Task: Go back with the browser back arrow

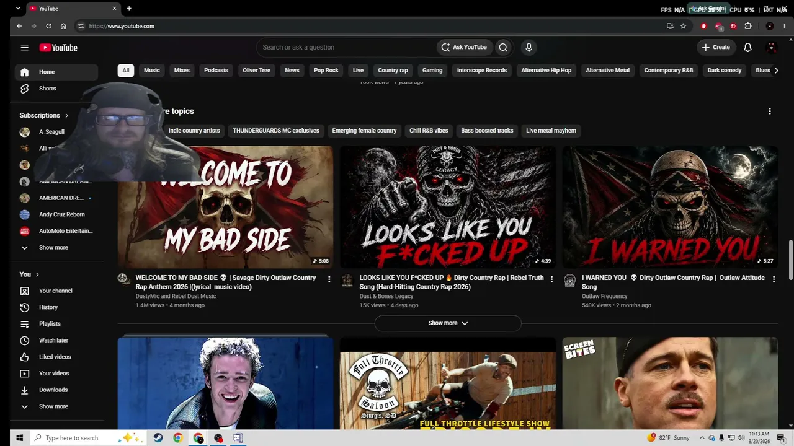Action: [19, 26]
